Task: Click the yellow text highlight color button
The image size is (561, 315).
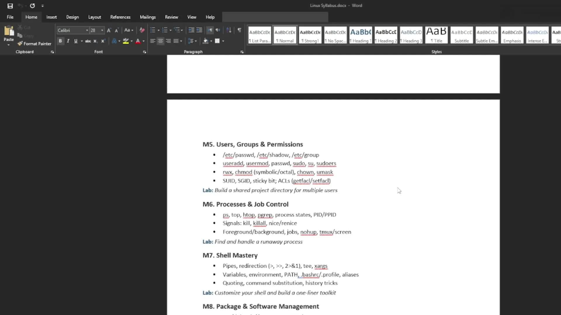Action: point(126,41)
